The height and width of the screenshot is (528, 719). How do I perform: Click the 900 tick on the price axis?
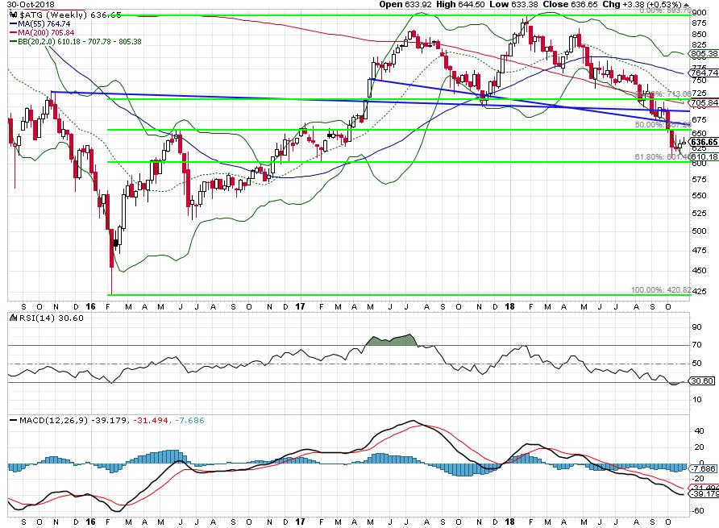pyautogui.click(x=699, y=13)
